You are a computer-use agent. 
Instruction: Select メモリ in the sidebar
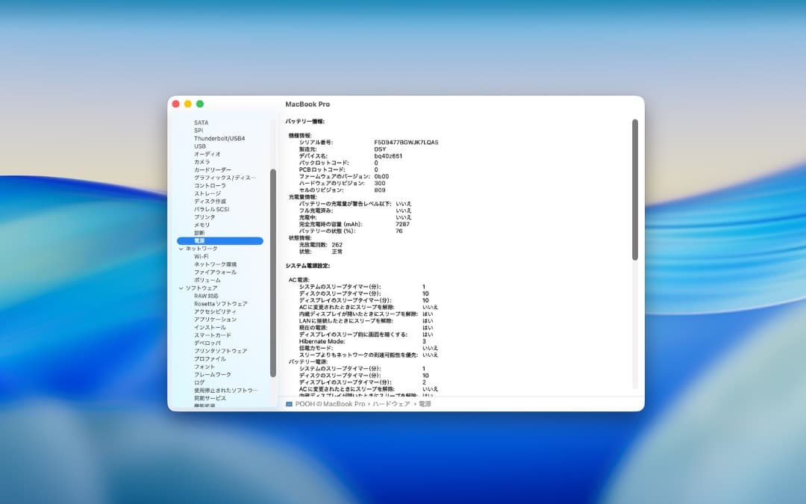click(202, 225)
